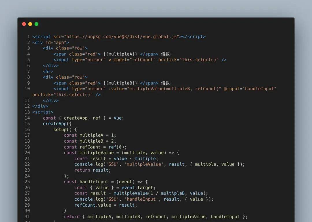312x222 pixels.
Task: Click line number 13 in the gutter
Action: coord(27,112)
